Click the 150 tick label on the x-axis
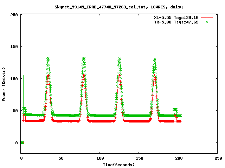This screenshot has width=225, height=168. (x=140, y=158)
